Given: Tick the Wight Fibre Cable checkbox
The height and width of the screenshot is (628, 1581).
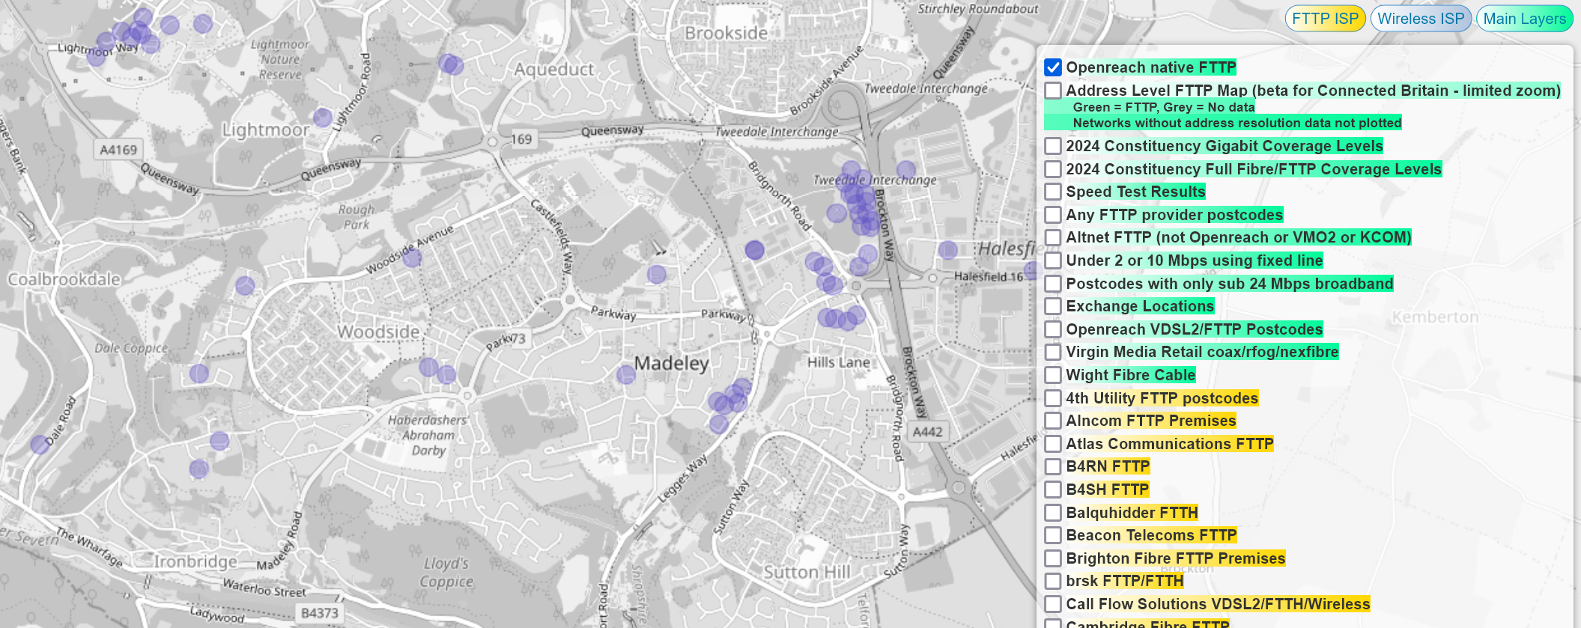Looking at the screenshot, I should click(1053, 375).
